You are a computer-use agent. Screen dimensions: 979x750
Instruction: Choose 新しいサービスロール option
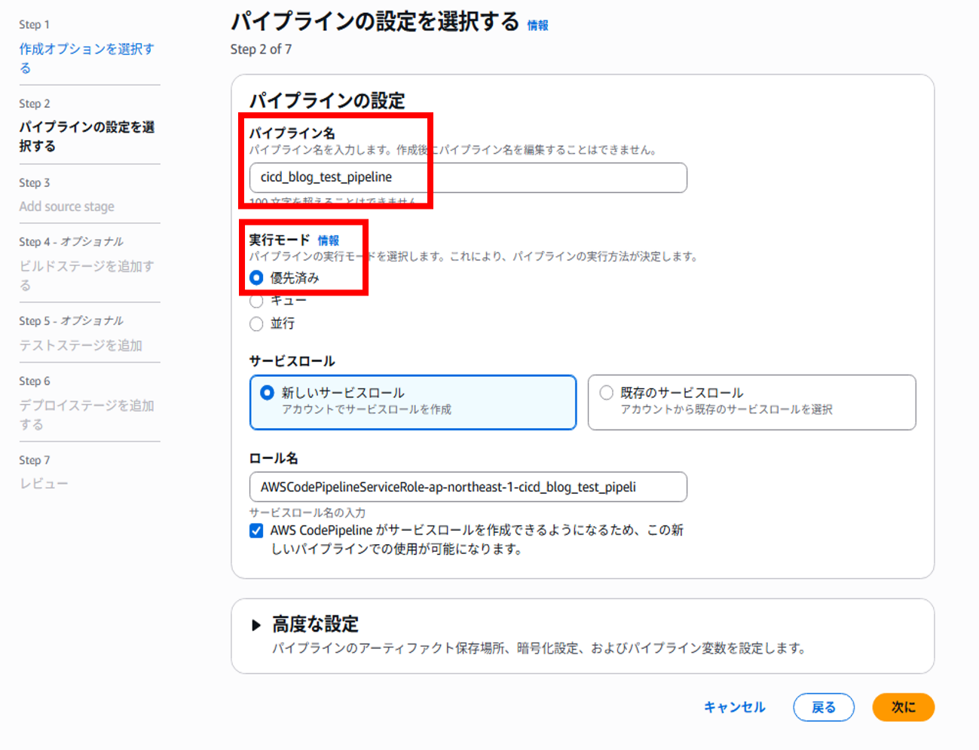pos(413,403)
